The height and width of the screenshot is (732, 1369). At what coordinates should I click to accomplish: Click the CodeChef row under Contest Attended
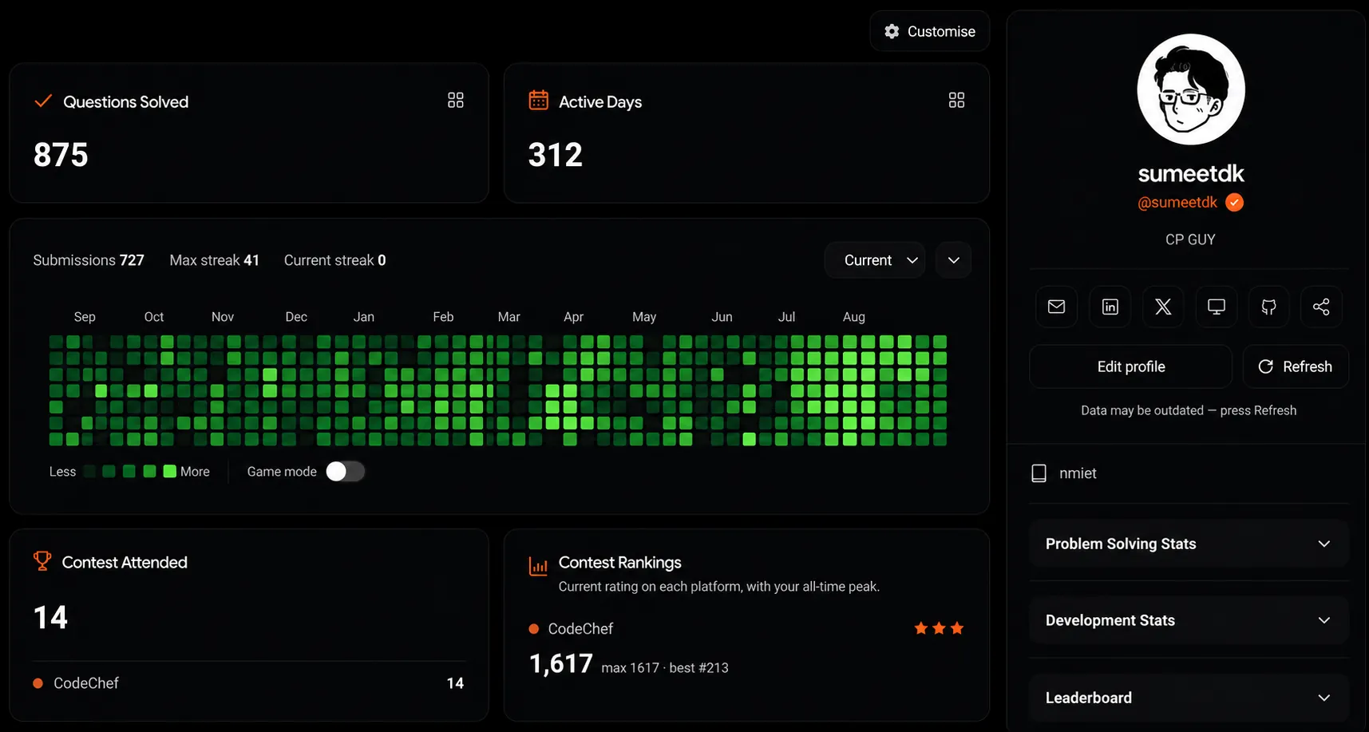(x=249, y=683)
